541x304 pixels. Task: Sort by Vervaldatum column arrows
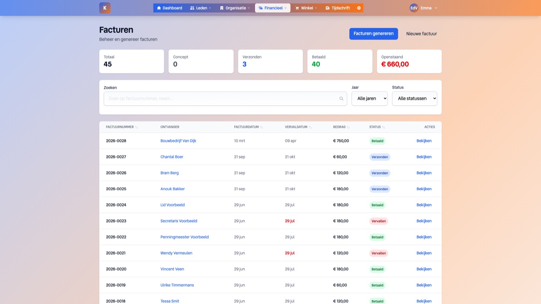click(x=310, y=127)
